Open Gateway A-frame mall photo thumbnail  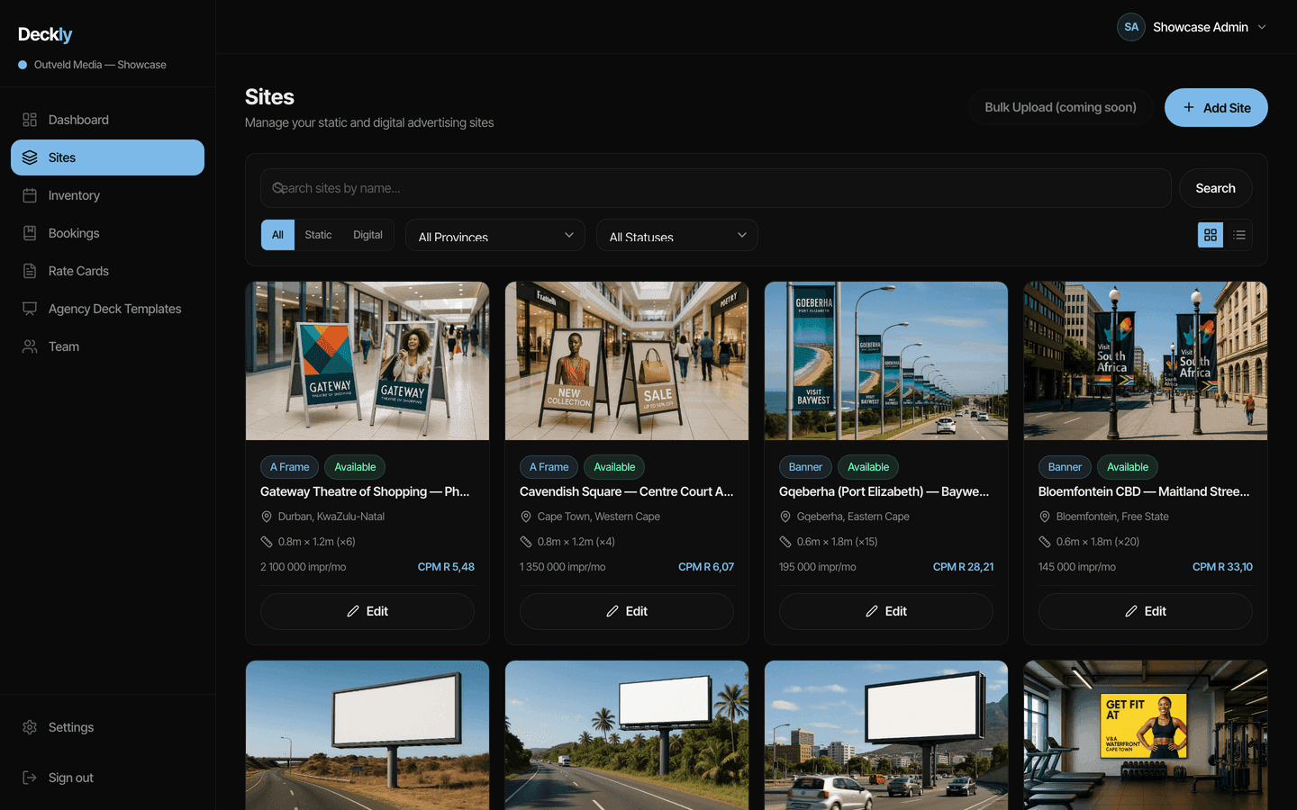click(x=367, y=361)
